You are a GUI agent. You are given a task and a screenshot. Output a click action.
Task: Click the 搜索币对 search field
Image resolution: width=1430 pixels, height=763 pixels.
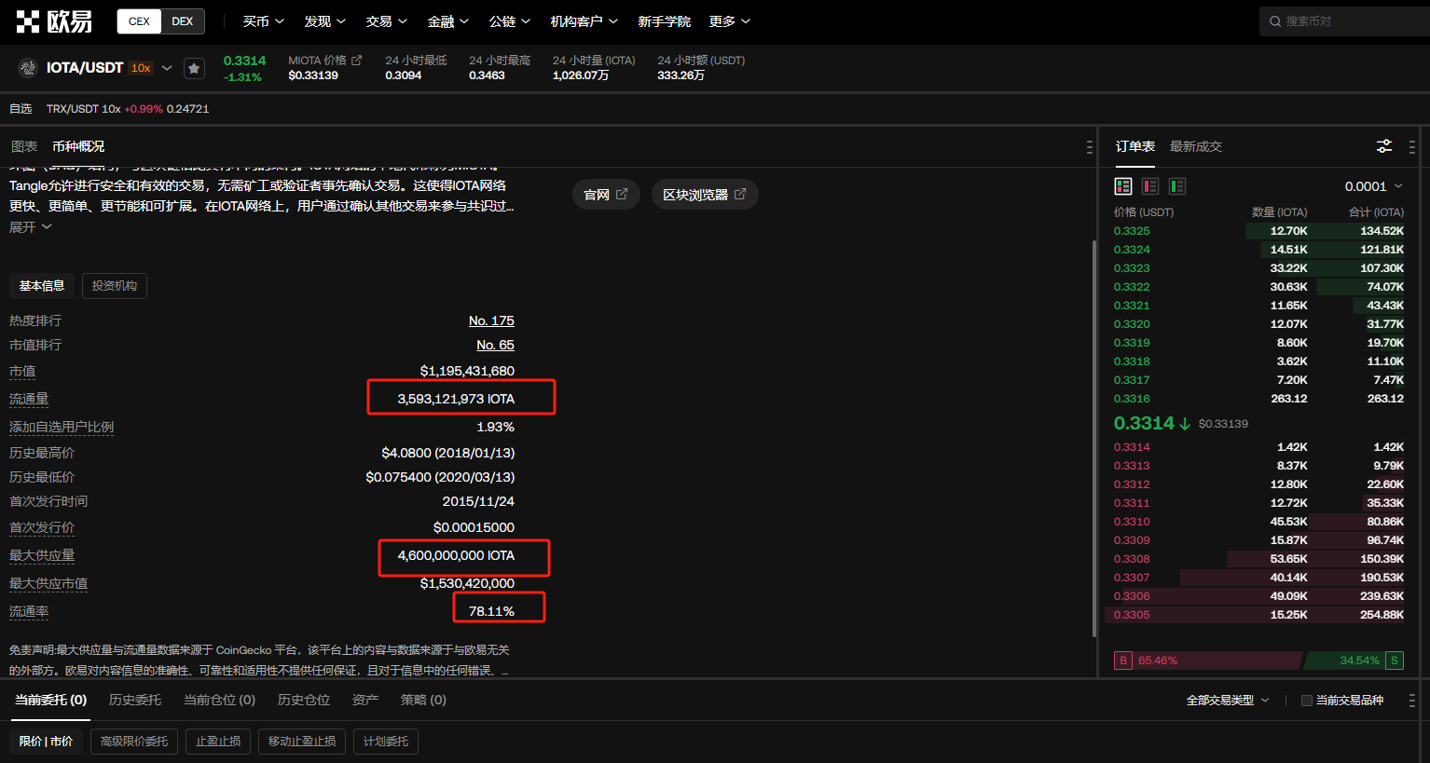(x=1344, y=21)
